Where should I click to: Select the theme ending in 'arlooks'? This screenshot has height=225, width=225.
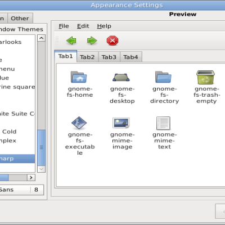point(17,42)
